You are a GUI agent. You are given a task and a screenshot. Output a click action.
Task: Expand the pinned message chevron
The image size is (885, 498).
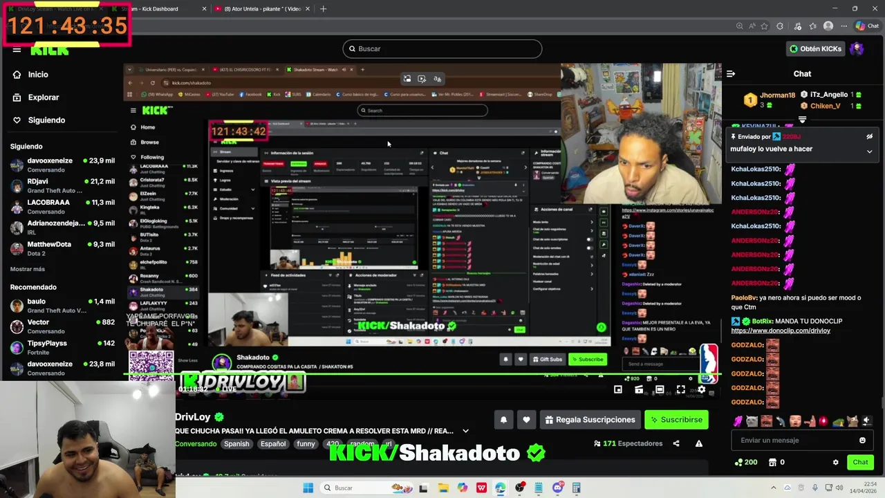pos(869,151)
